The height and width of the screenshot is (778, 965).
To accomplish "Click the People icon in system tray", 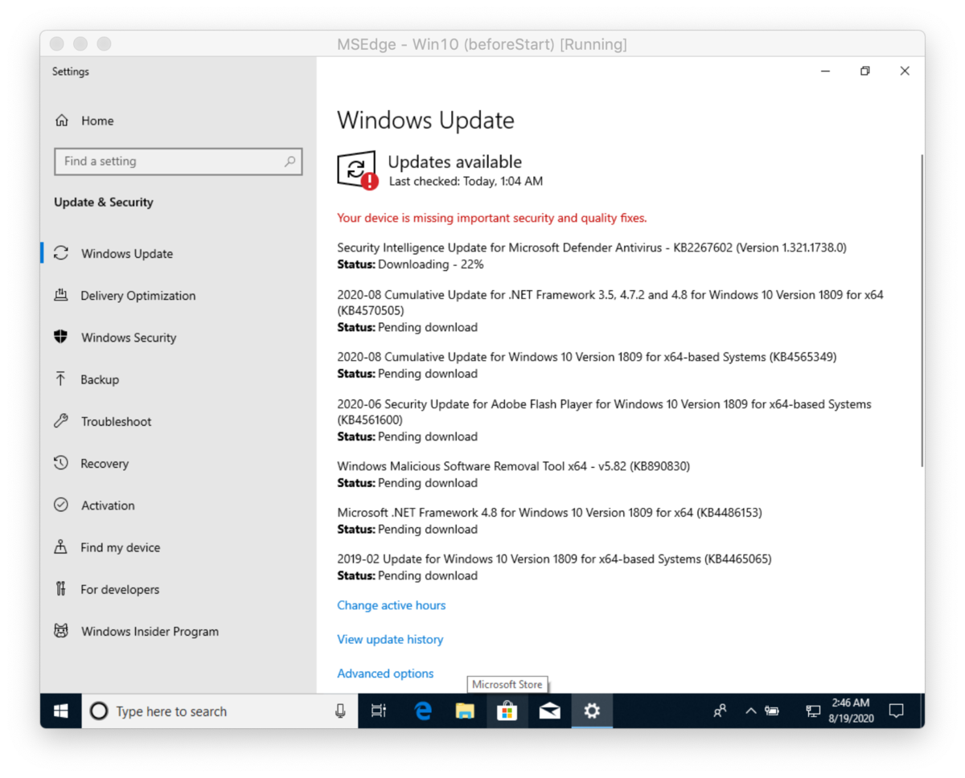I will 721,710.
